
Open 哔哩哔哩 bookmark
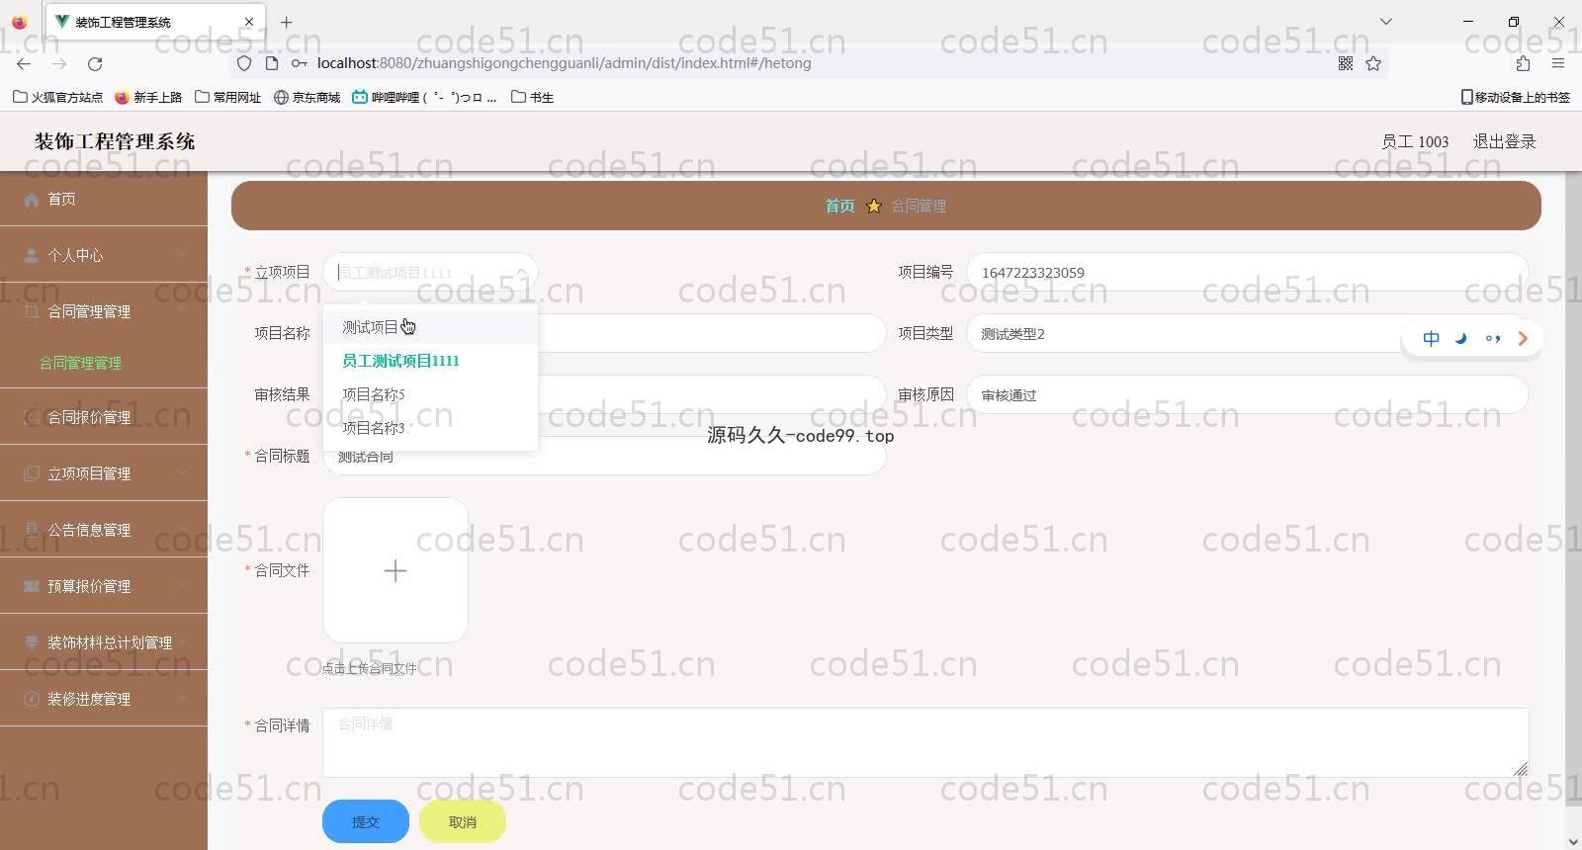424,97
